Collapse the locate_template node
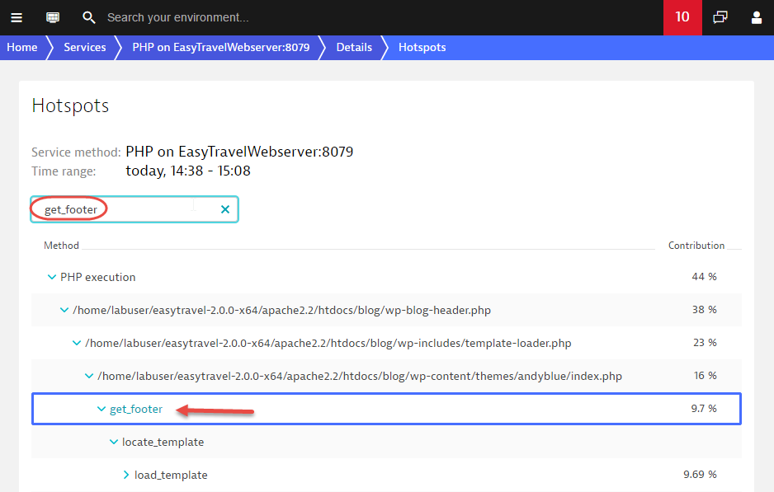The height and width of the screenshot is (492, 774). (x=114, y=443)
